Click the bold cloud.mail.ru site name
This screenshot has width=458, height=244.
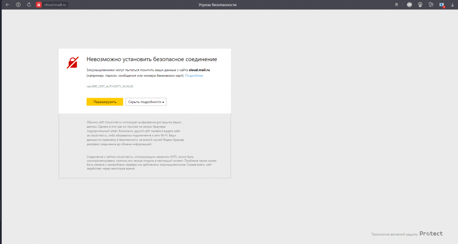(x=199, y=70)
